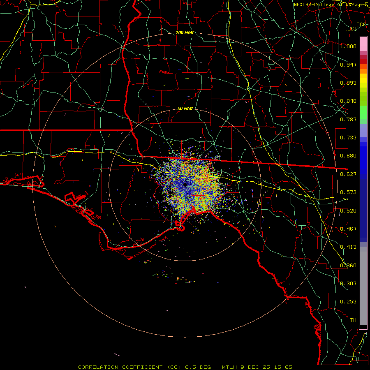Pick the bright green color bar segment
This screenshot has height=370, width=370.
[363, 112]
